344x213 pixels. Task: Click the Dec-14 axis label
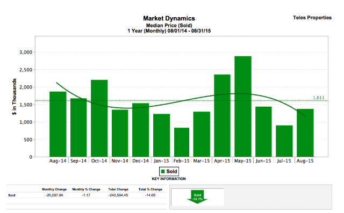[140, 161]
